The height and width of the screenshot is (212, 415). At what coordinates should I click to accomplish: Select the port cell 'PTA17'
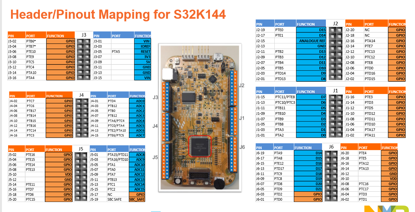click(376, 130)
